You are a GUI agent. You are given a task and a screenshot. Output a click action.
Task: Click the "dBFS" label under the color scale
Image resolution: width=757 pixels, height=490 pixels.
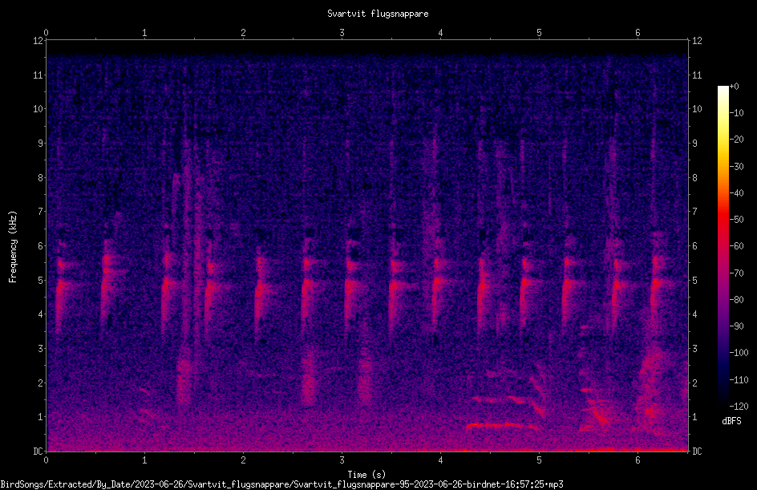tap(731, 421)
